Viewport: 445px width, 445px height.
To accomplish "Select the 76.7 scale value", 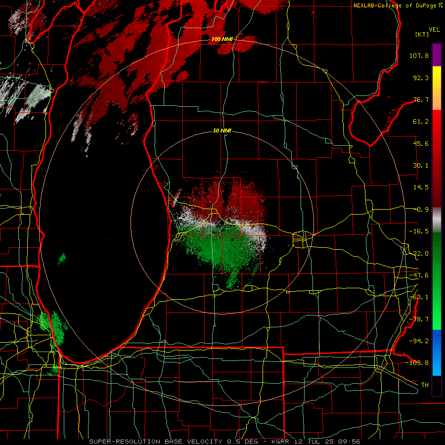I will pyautogui.click(x=421, y=99).
